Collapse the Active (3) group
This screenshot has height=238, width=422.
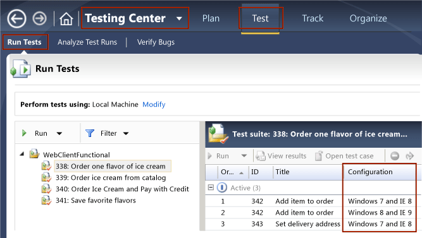coord(211,187)
